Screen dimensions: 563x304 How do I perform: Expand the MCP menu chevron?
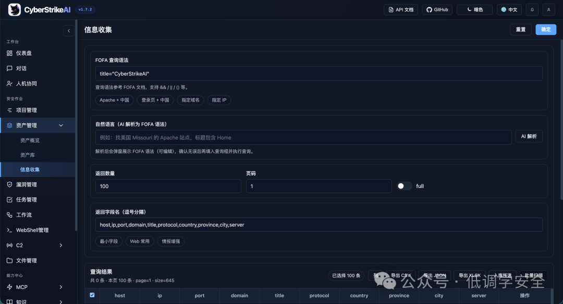pos(60,287)
